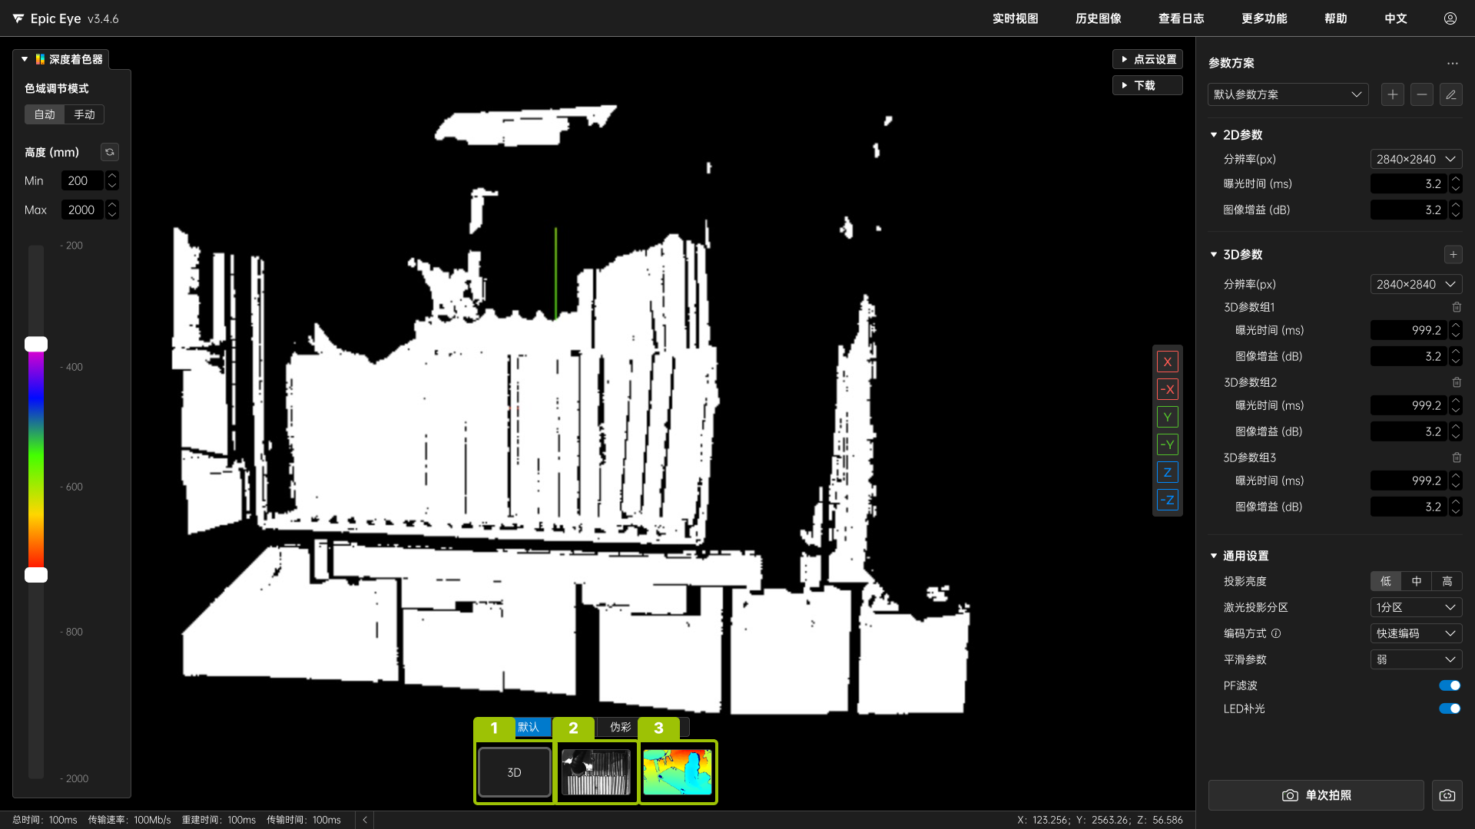Expand the 点云设置 panel
The image size is (1475, 829).
(1148, 59)
